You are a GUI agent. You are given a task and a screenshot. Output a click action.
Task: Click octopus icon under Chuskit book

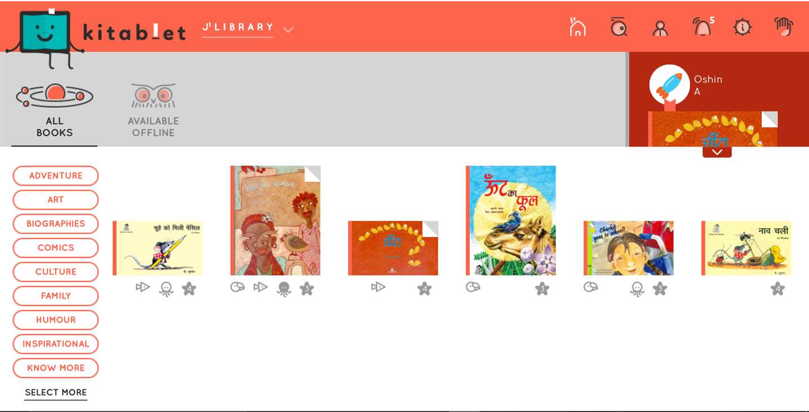tap(637, 289)
